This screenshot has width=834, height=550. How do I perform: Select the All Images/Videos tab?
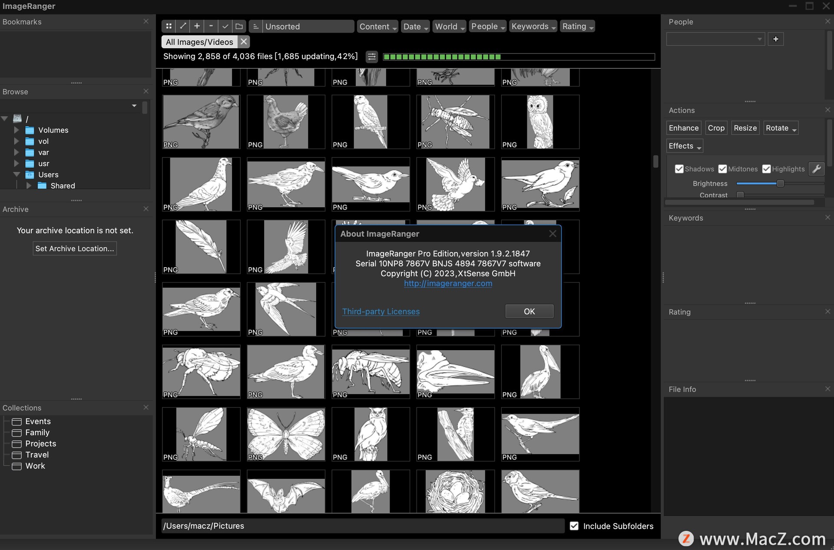(x=199, y=41)
